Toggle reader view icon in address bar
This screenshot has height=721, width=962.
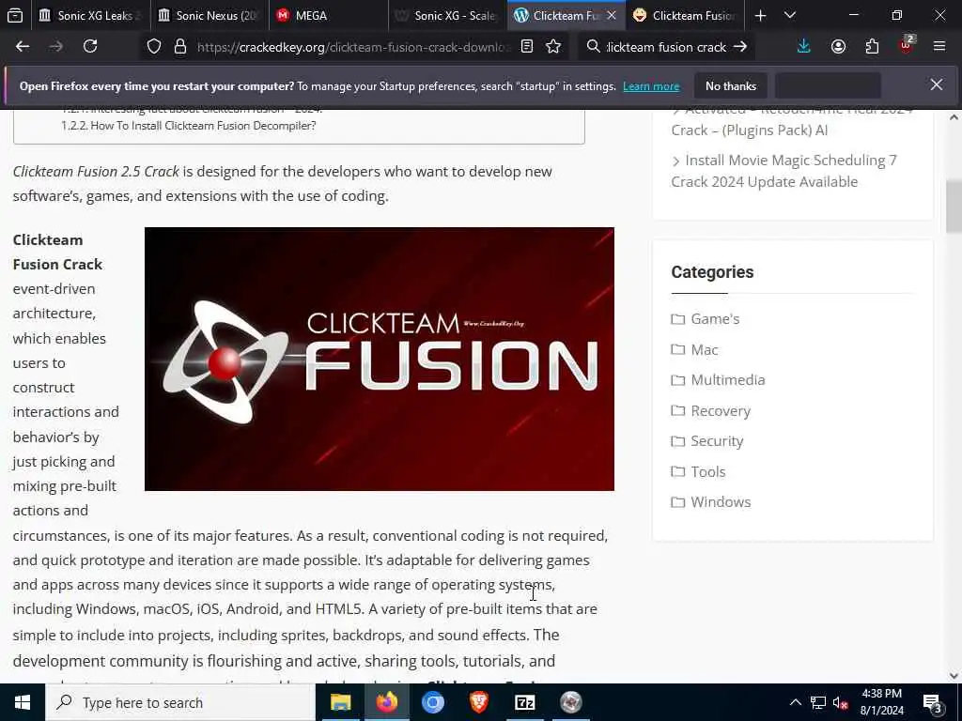pyautogui.click(x=526, y=47)
